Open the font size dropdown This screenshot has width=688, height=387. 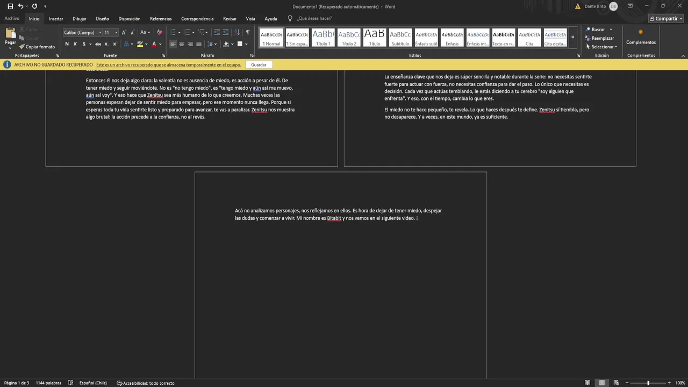tap(116, 32)
